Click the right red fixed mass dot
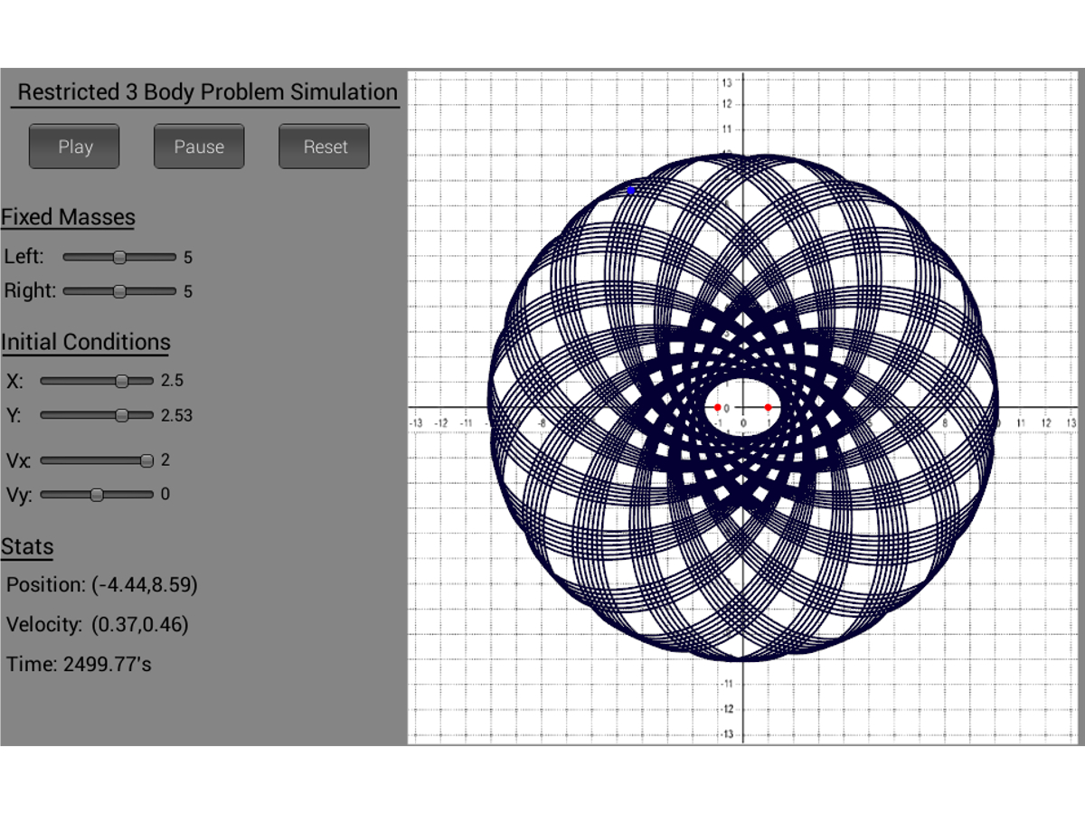 [x=768, y=408]
